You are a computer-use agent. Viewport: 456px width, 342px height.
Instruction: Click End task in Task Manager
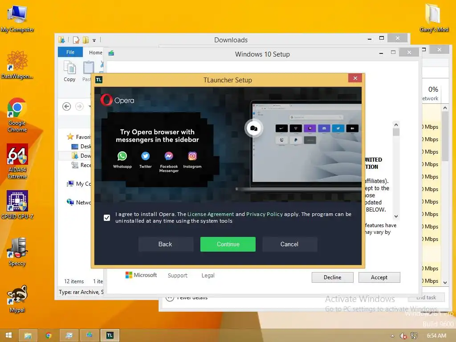(426, 297)
